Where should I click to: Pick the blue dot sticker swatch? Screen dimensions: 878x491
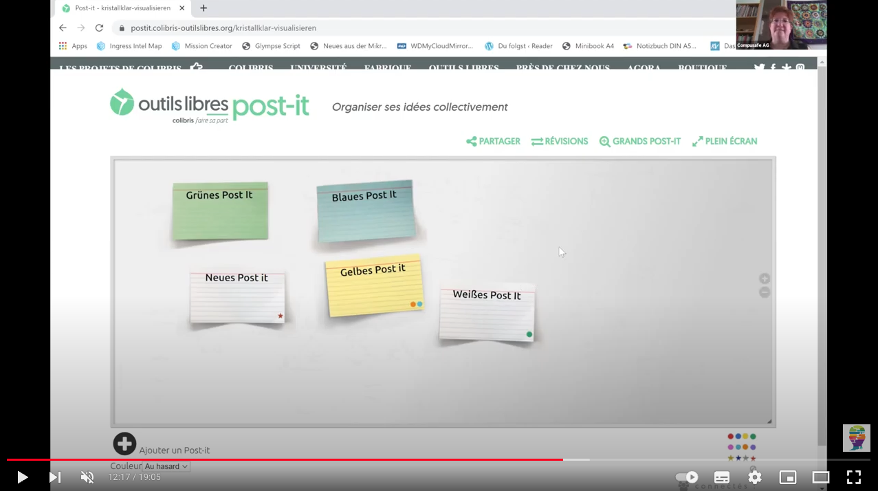tap(738, 437)
